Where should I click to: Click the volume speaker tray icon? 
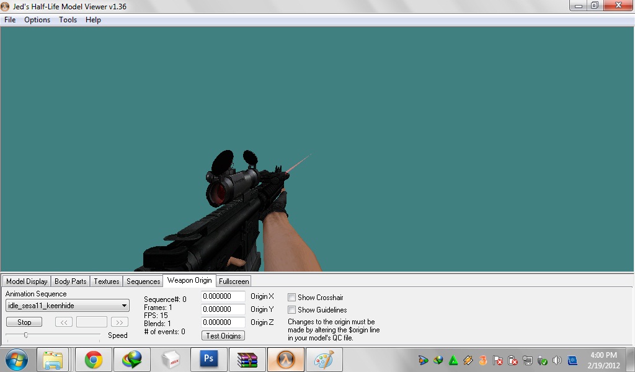coord(557,360)
